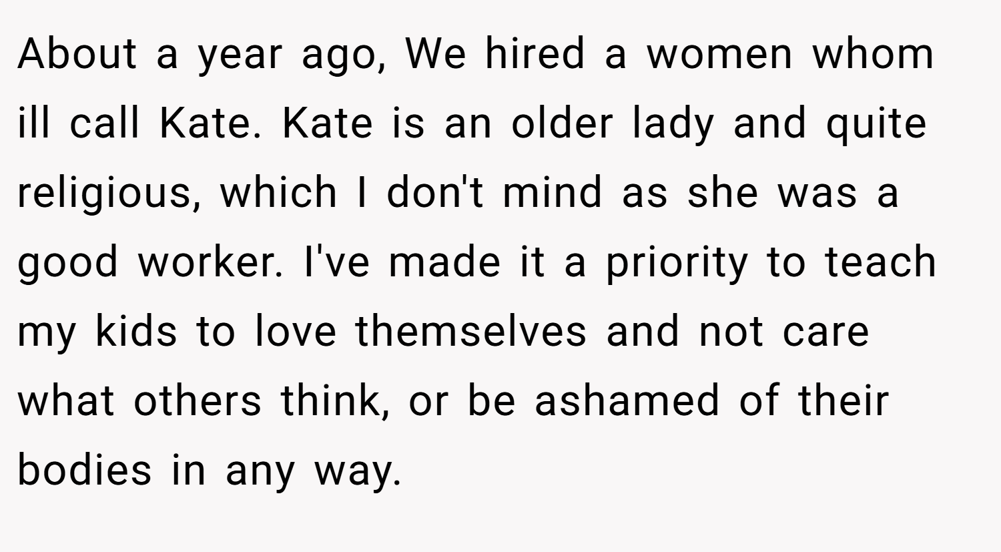Click the word "bodies" on last line
1001x552 pixels.
(x=85, y=469)
